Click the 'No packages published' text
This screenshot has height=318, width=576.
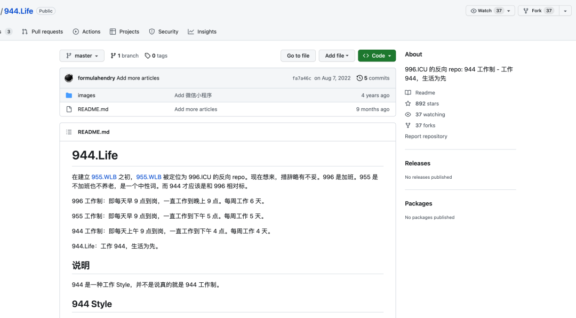430,218
